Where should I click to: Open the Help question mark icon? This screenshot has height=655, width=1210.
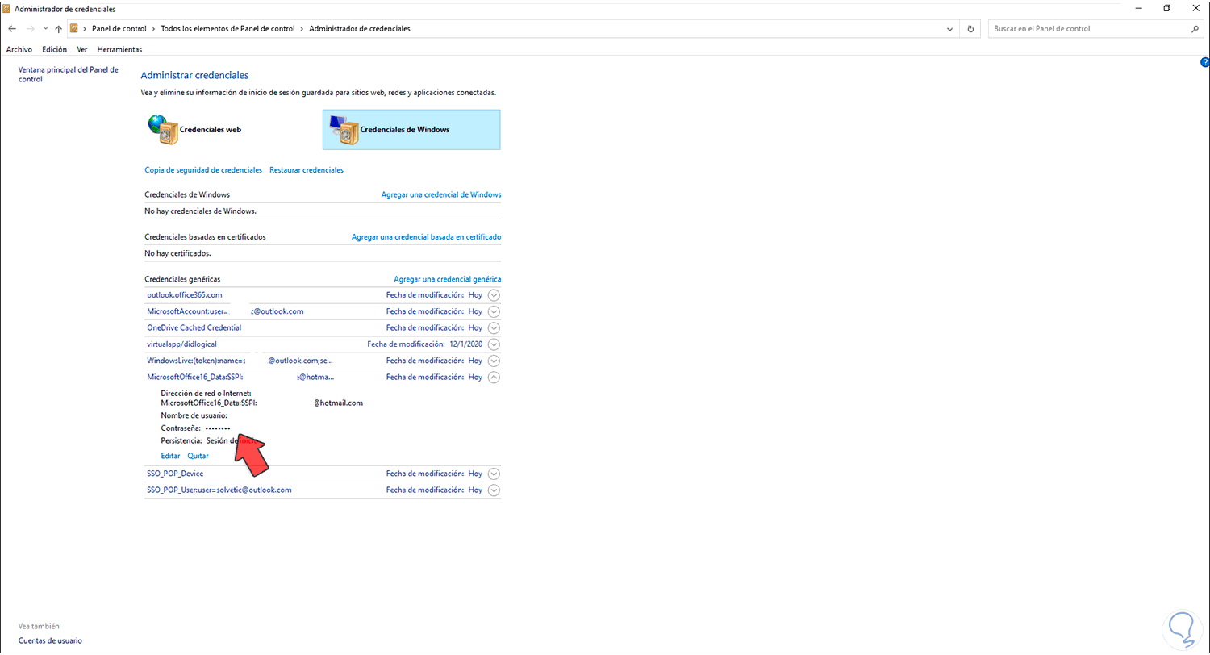tap(1204, 61)
